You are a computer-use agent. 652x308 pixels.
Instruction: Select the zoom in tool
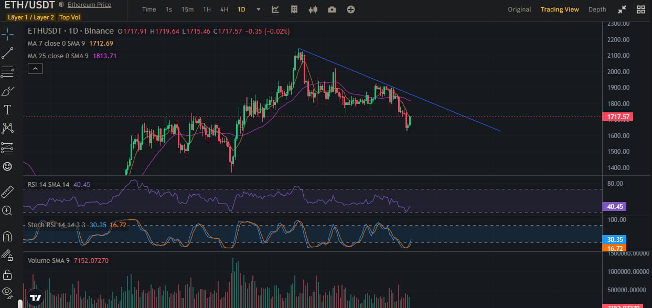7,210
